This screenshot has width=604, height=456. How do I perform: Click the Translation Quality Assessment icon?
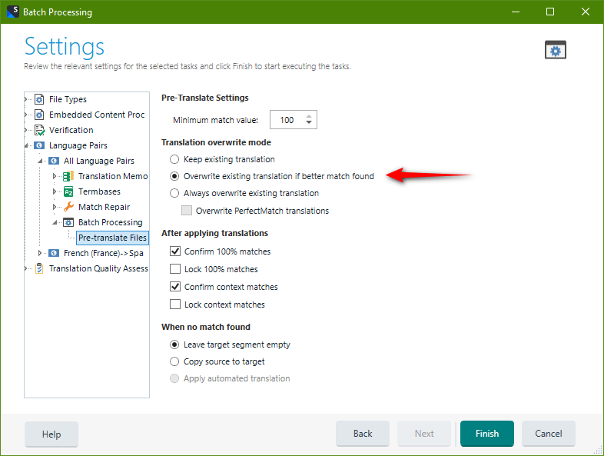click(x=39, y=268)
